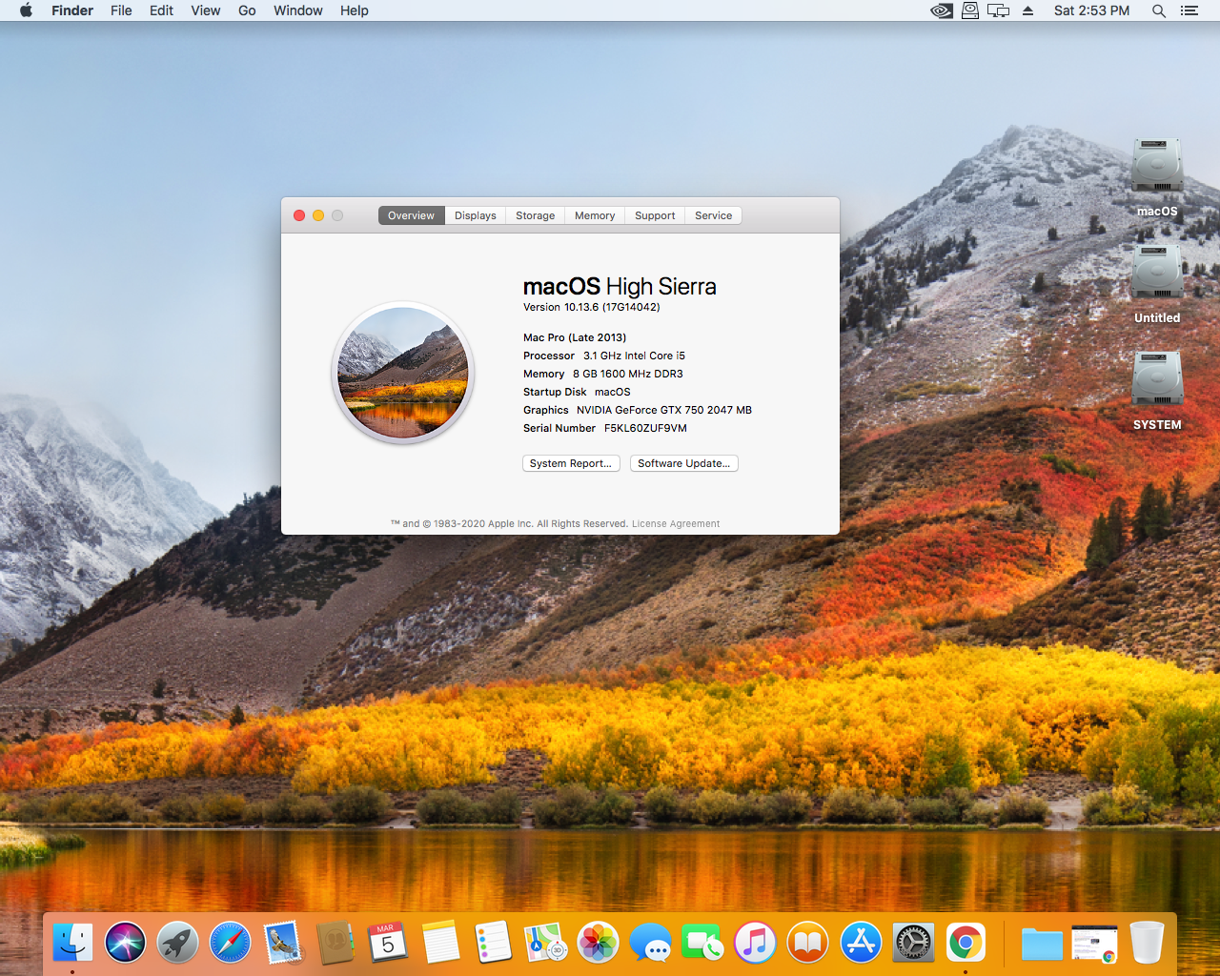The height and width of the screenshot is (976, 1220).
Task: Open the Go menu
Action: tap(247, 10)
